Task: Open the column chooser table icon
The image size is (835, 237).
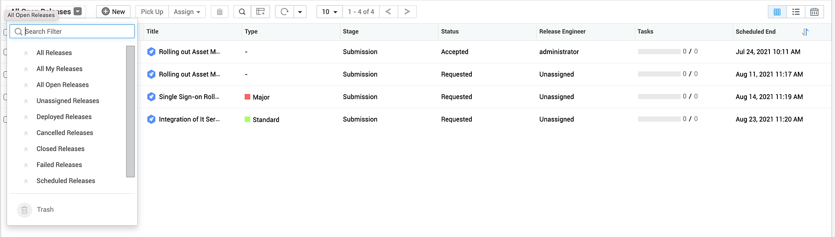Action: [261, 12]
